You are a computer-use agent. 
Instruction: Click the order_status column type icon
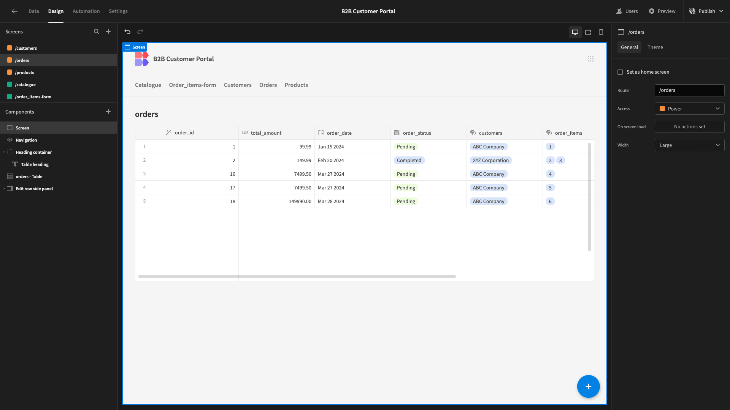(x=397, y=132)
